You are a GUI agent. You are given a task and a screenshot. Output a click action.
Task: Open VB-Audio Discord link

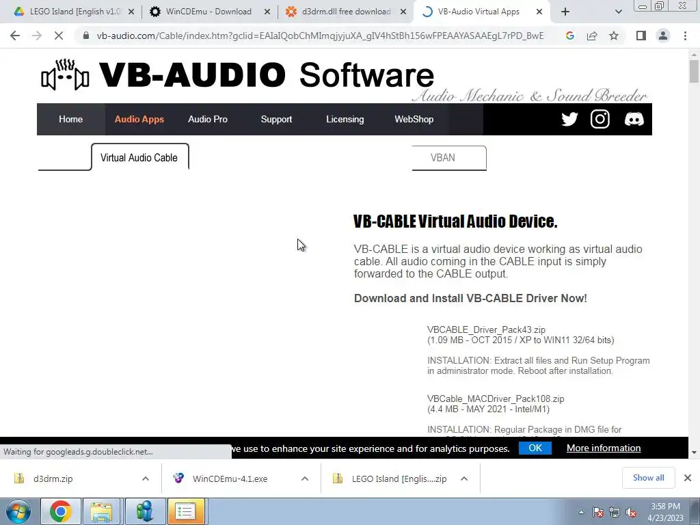point(634,119)
